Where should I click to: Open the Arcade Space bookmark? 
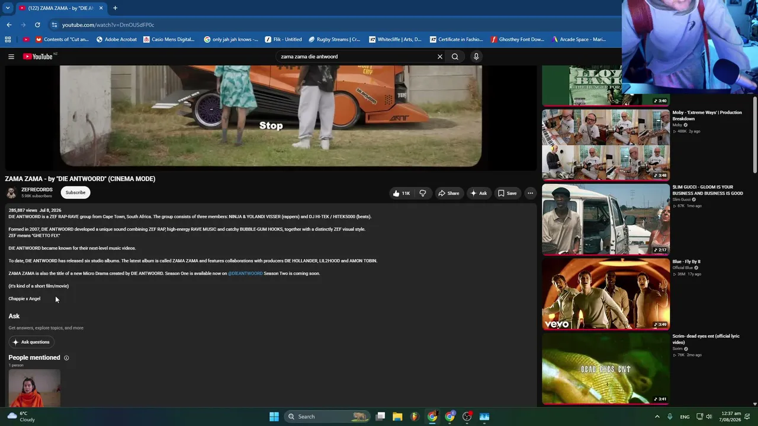coord(579,40)
